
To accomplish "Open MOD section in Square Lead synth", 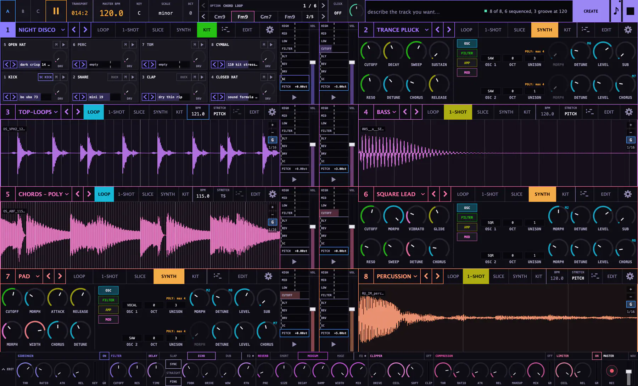I will [467, 237].
